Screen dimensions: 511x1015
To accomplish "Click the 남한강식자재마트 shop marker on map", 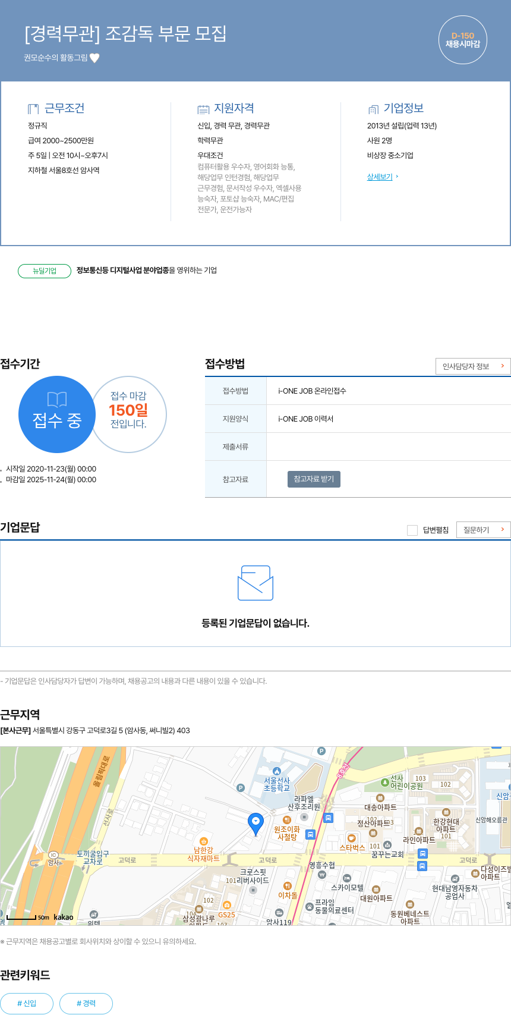I will pyautogui.click(x=204, y=841).
